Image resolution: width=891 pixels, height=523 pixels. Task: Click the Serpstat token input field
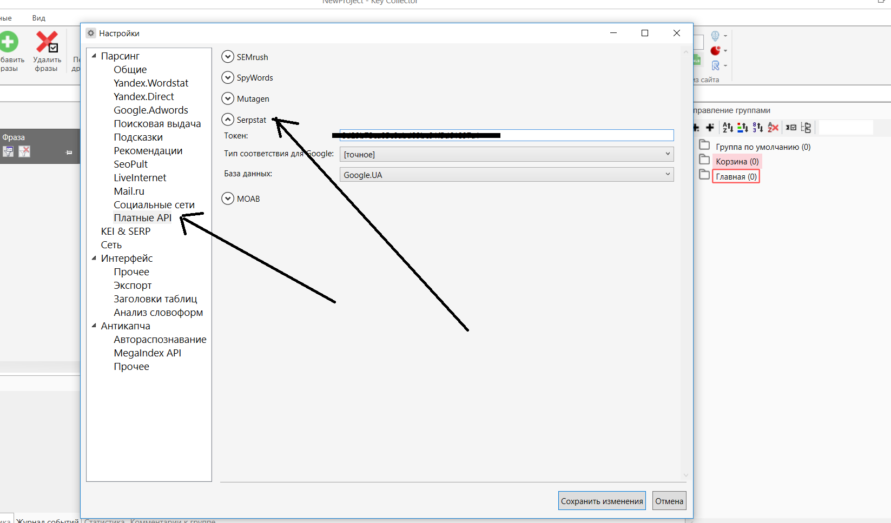coord(584,135)
